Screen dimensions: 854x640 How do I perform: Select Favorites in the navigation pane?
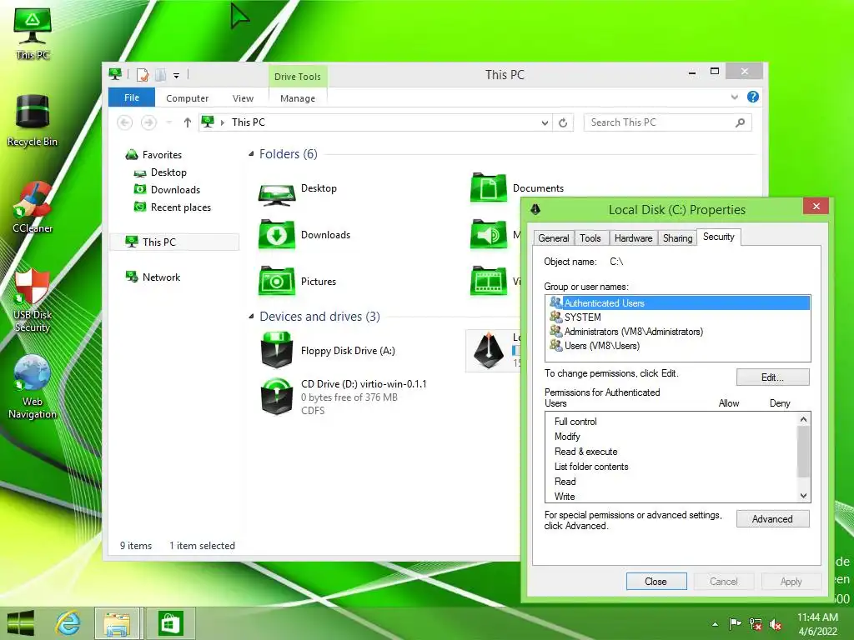click(x=153, y=155)
